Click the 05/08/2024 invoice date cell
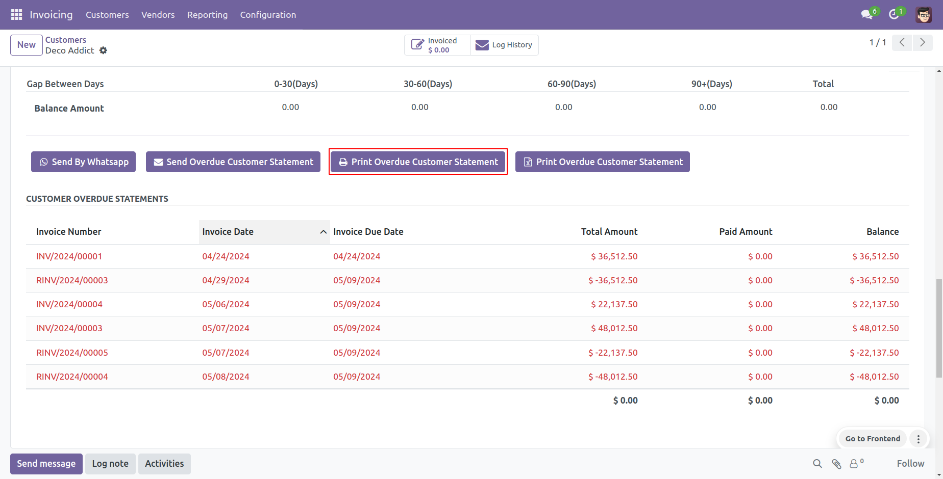This screenshot has height=479, width=943. 226,377
